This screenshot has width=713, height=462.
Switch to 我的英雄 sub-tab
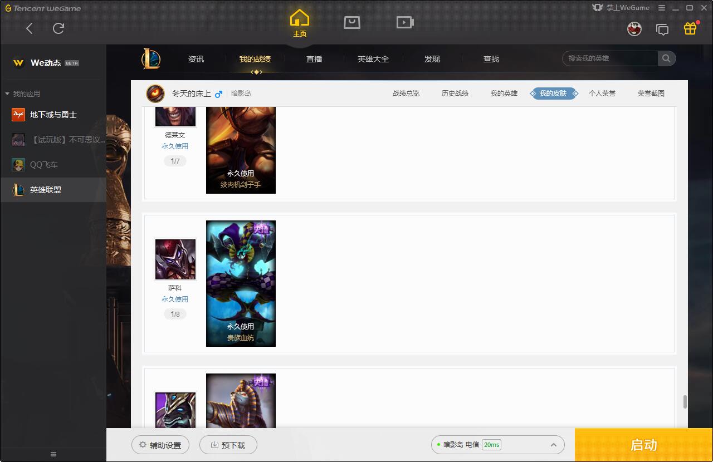tap(504, 94)
